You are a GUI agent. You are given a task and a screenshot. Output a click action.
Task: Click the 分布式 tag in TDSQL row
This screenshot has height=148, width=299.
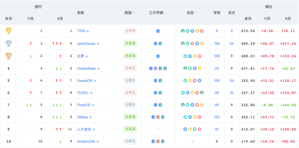point(130,93)
